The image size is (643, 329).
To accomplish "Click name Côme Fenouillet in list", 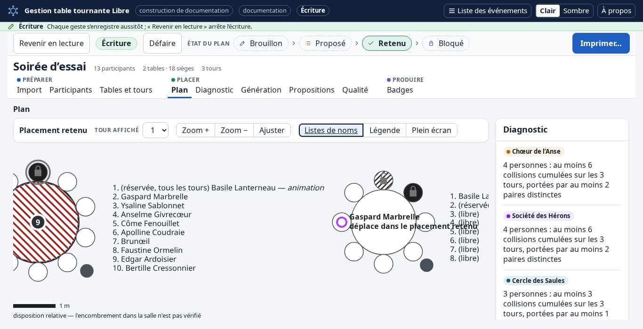I will [x=150, y=223].
